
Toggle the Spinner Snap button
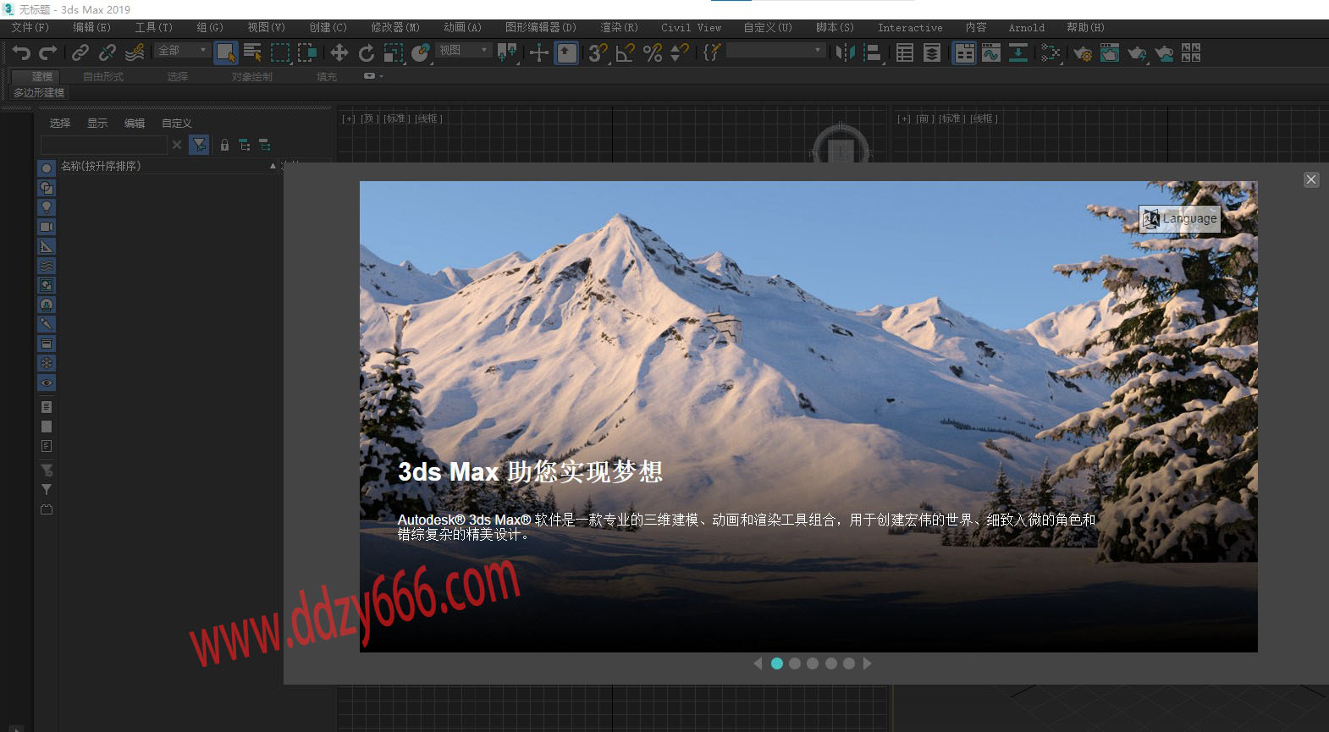click(x=679, y=53)
